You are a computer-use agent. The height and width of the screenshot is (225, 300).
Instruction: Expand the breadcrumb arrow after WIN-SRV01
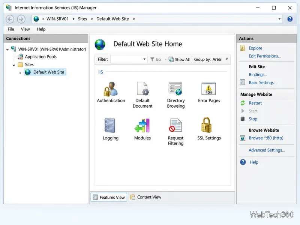click(73, 19)
